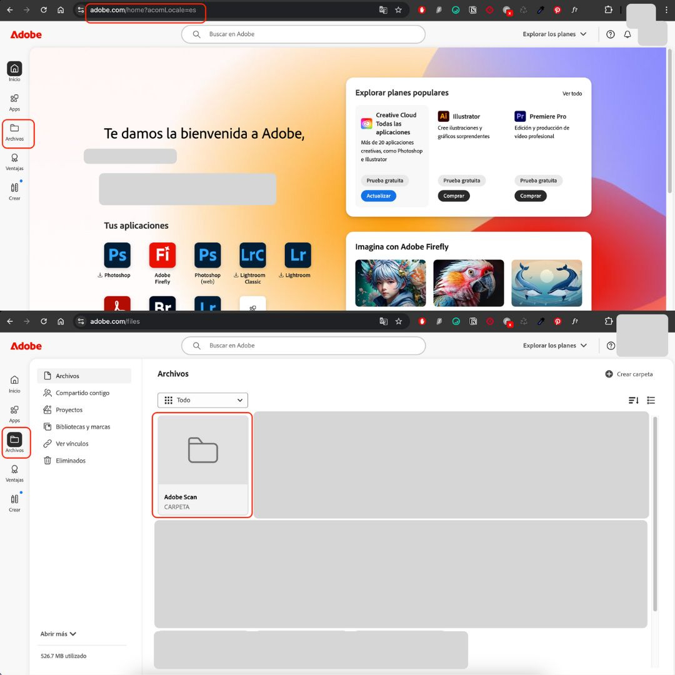675x675 pixels.
Task: Open Inicio in the files window sidebar
Action: [14, 384]
